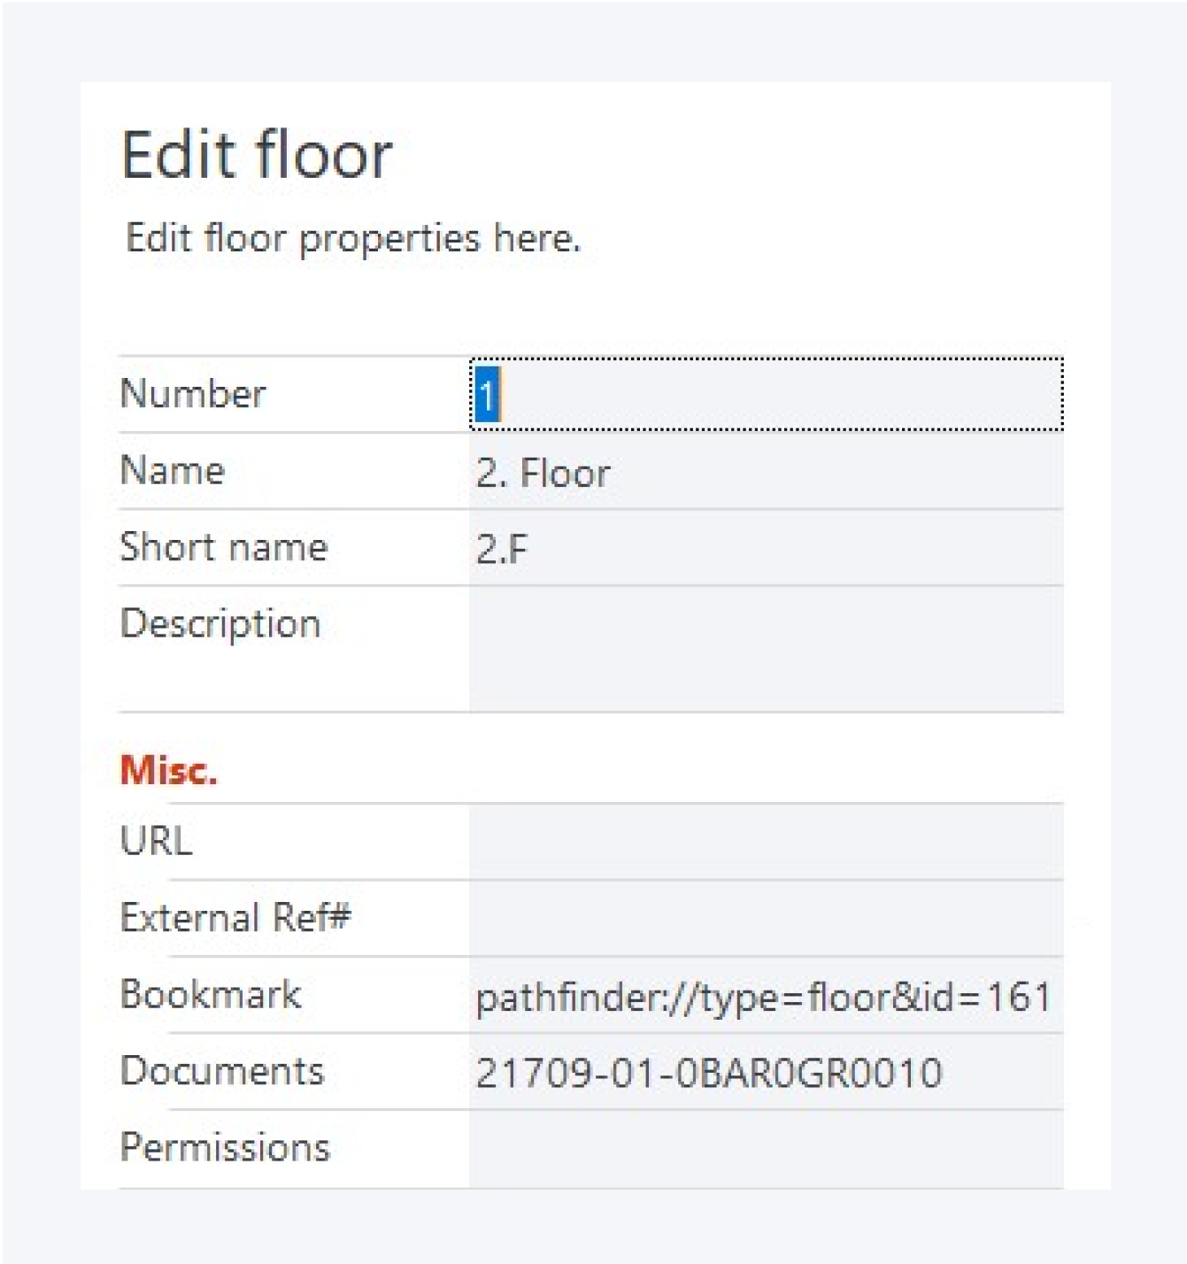1187x1264 pixels.
Task: Click the Bookmark label
Action: tap(210, 994)
